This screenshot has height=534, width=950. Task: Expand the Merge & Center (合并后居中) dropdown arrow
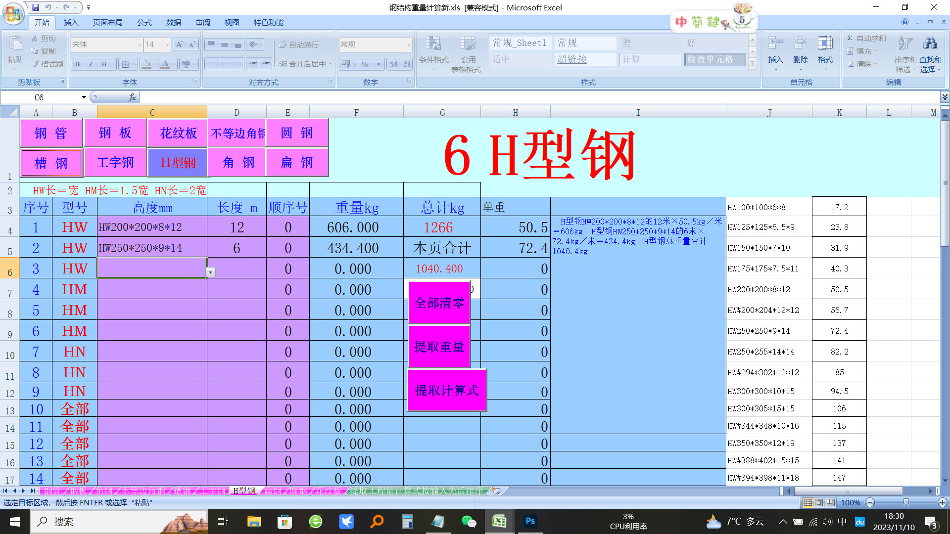(x=330, y=64)
